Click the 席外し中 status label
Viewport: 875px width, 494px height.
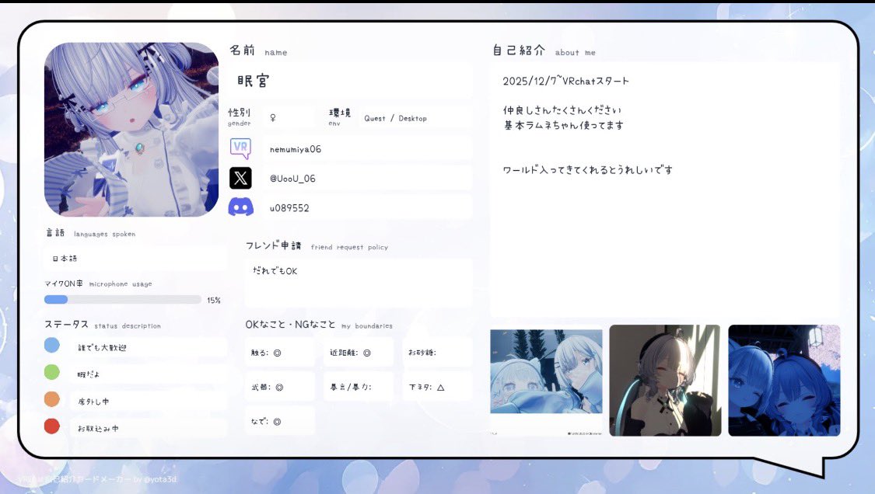[93, 402]
